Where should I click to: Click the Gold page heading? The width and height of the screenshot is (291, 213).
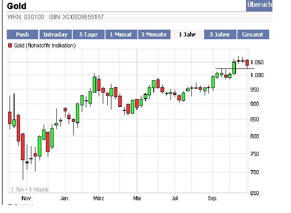(x=16, y=6)
